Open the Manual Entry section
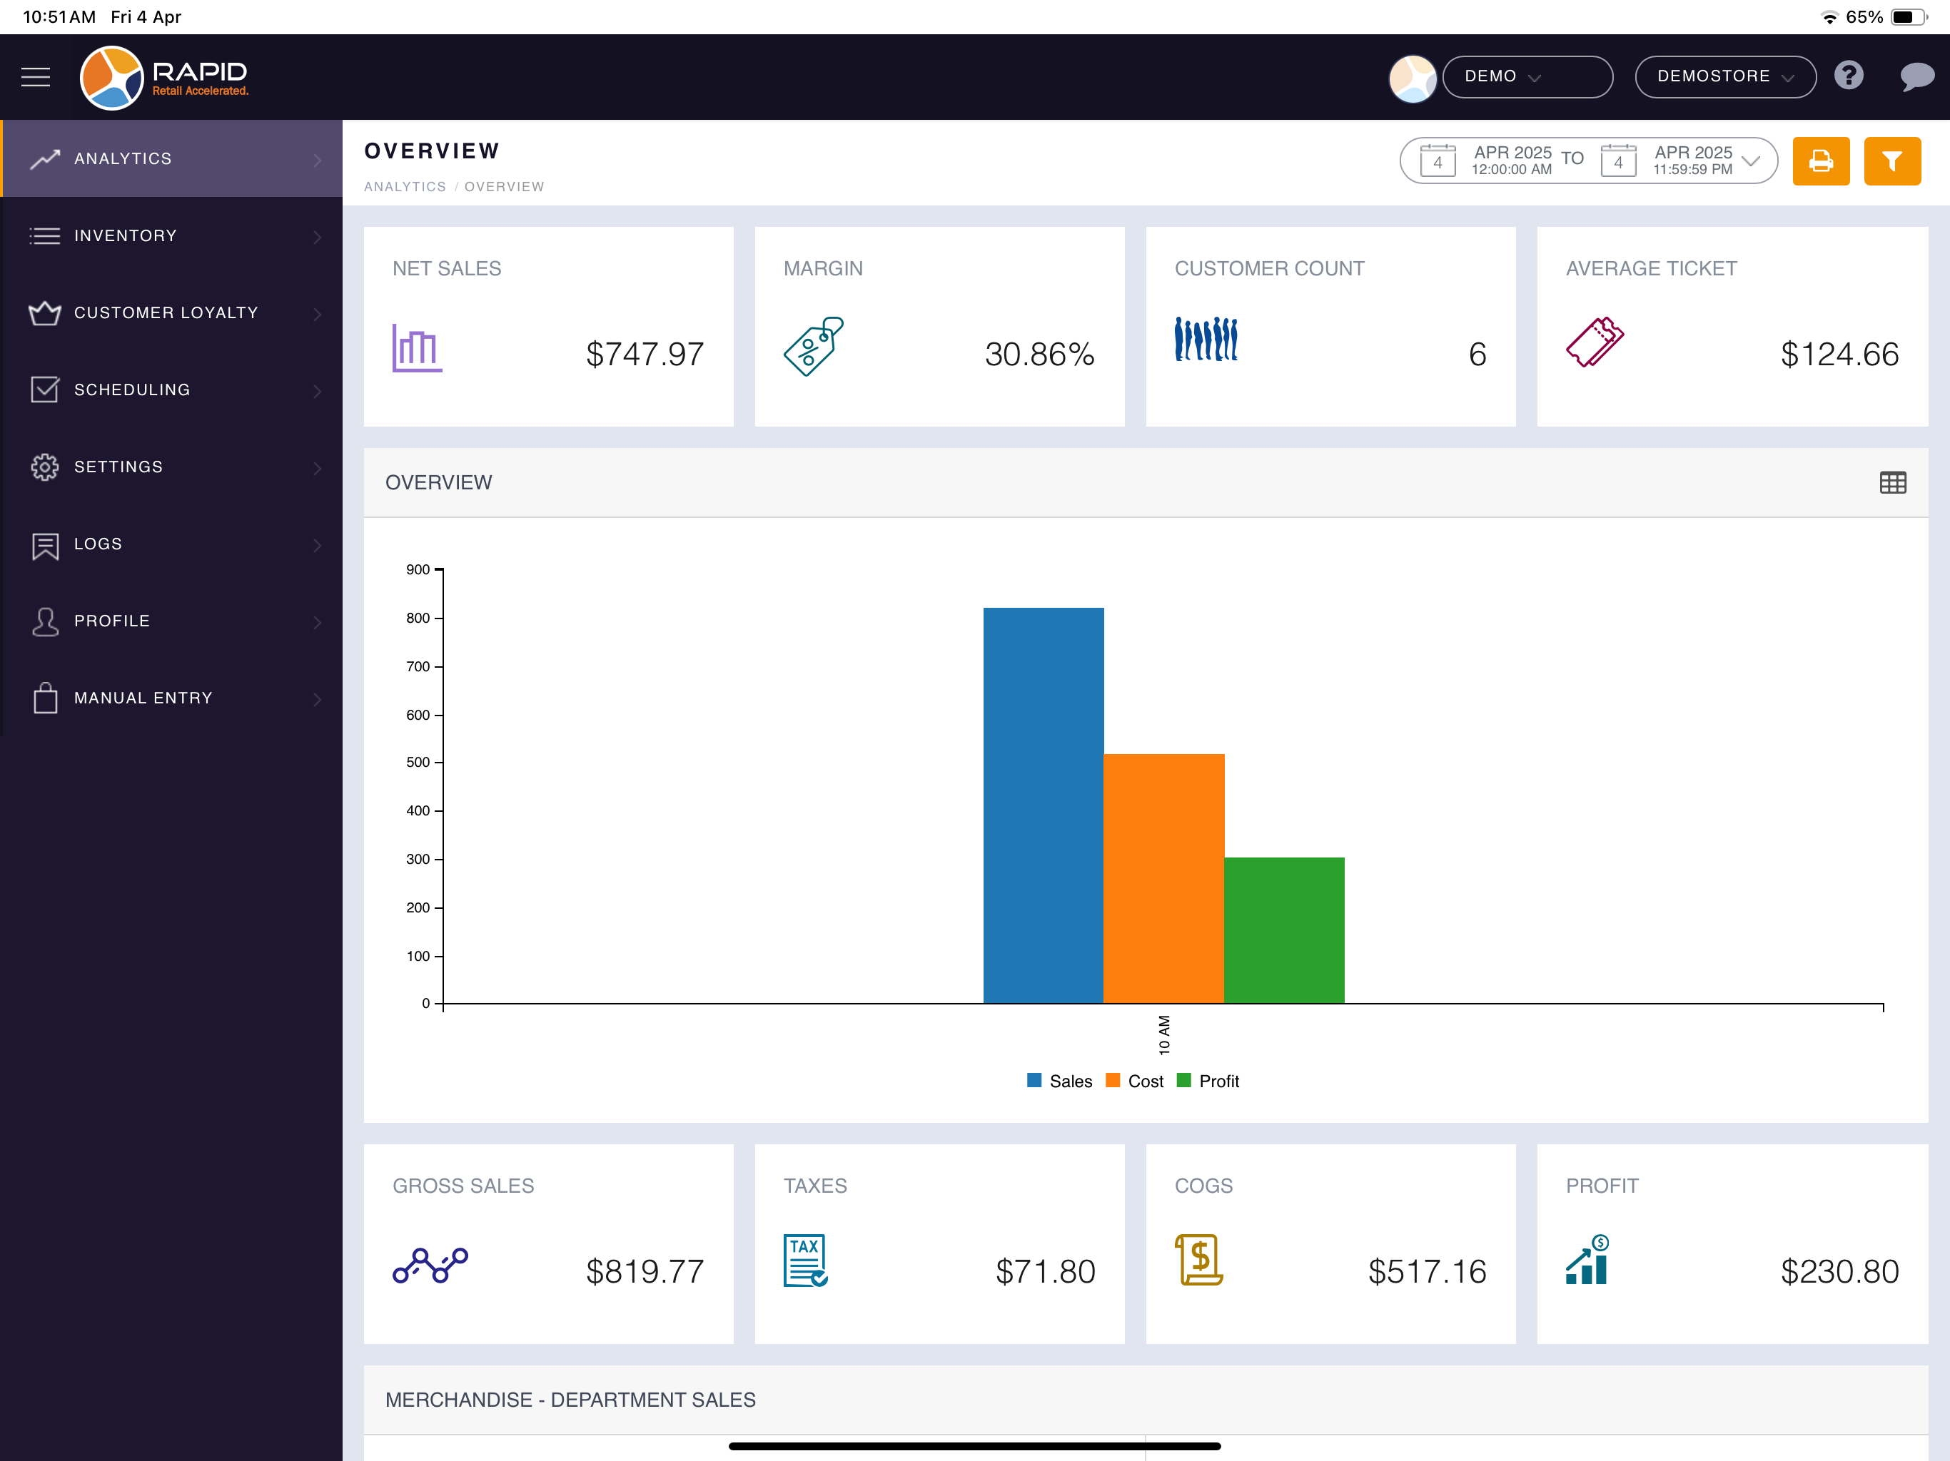The height and width of the screenshot is (1461, 1950). (x=172, y=698)
